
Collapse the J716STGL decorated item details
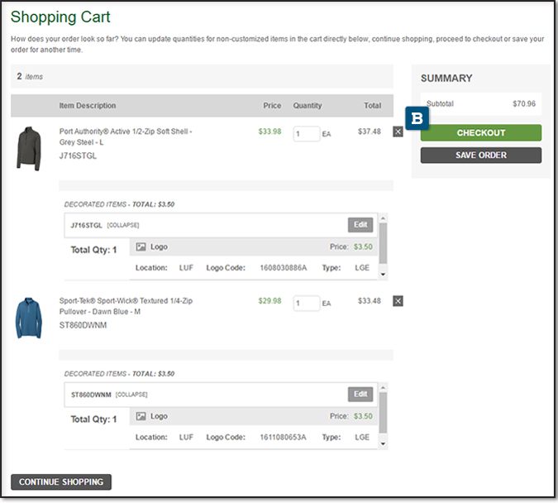click(123, 225)
